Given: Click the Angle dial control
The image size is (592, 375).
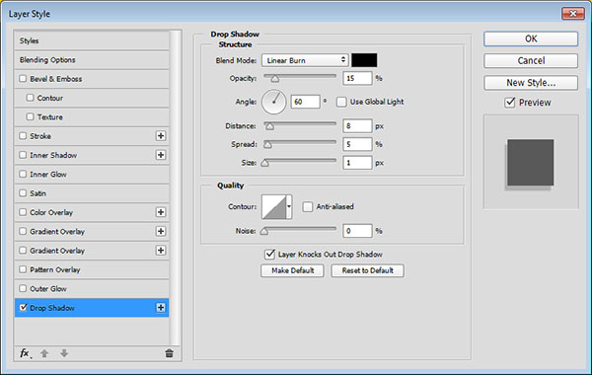Looking at the screenshot, I should (273, 102).
